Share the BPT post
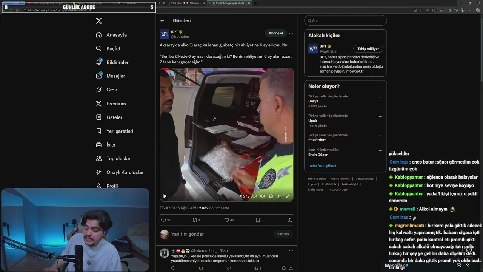This screenshot has width=483, height=272. point(290,220)
